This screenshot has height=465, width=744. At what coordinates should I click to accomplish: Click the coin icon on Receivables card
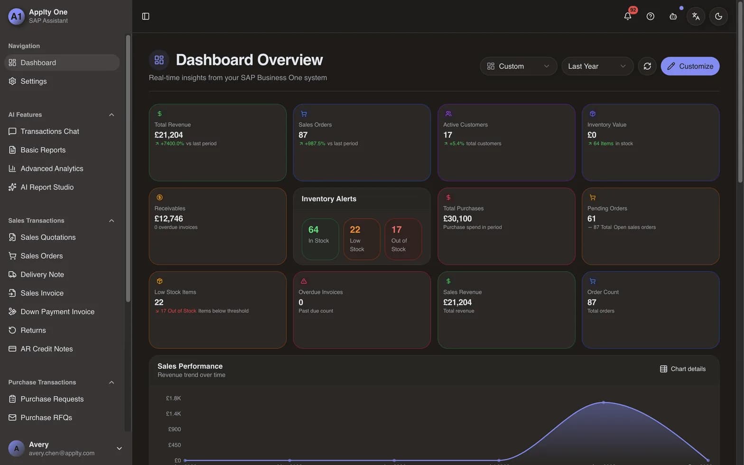[x=159, y=197]
